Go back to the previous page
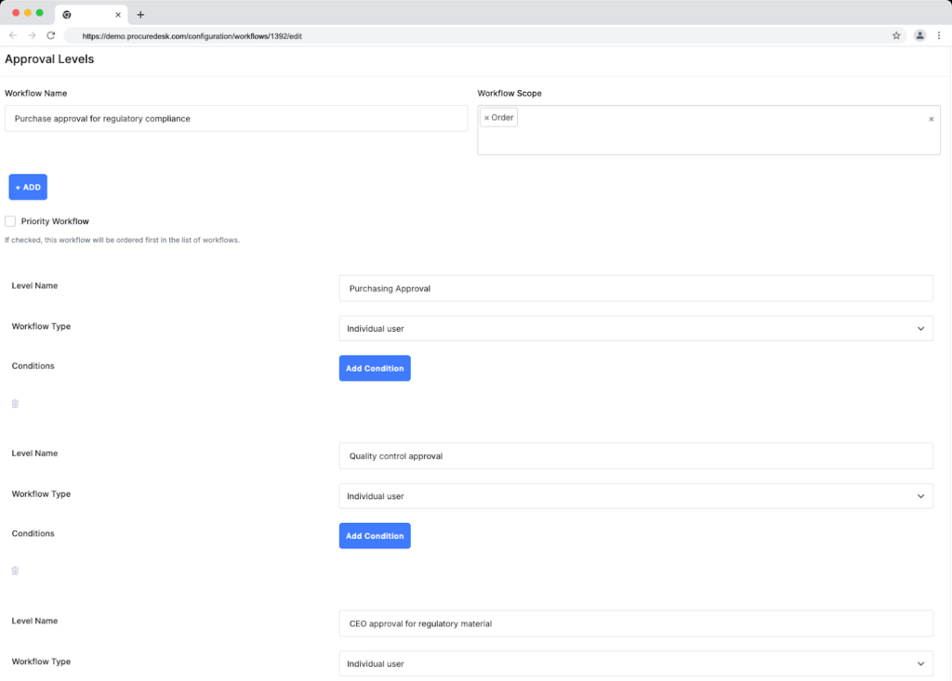The height and width of the screenshot is (681, 952). tap(13, 36)
